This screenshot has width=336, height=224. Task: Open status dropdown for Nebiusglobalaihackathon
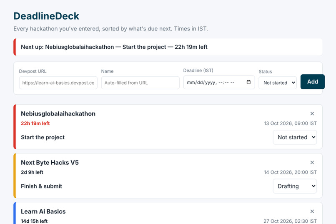pos(295,137)
